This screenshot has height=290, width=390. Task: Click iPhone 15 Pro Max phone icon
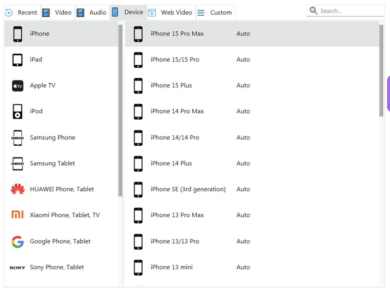[138, 34]
